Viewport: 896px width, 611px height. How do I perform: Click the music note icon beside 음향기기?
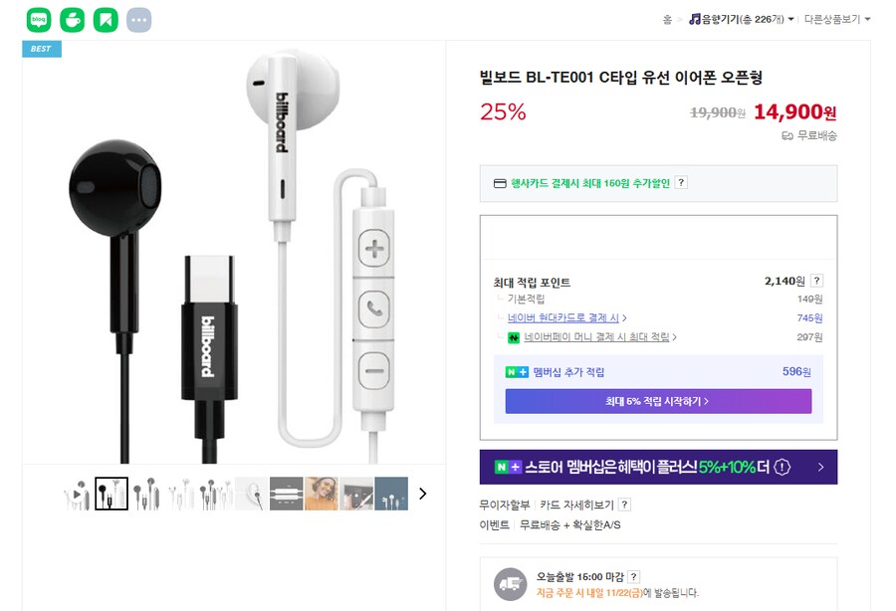coord(694,18)
